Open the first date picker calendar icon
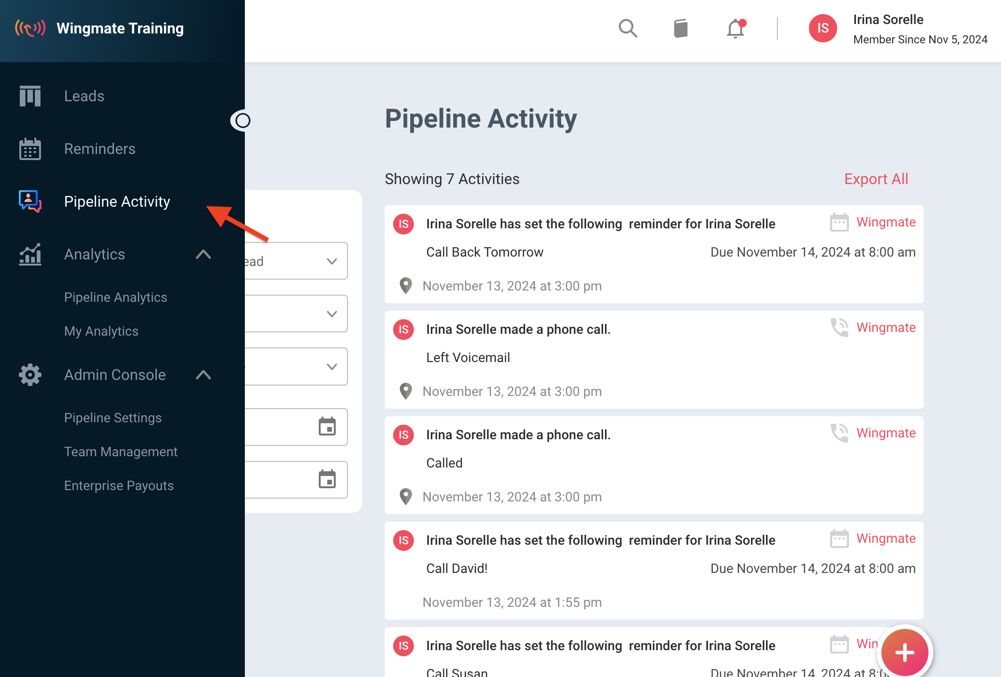1001x677 pixels. click(x=327, y=427)
